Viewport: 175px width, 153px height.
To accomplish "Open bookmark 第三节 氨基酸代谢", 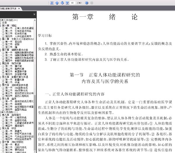I will click(16, 71).
